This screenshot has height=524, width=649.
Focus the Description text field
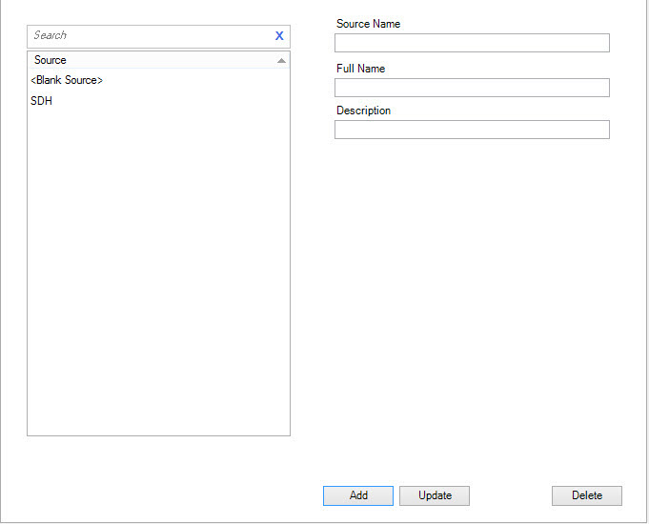(471, 130)
